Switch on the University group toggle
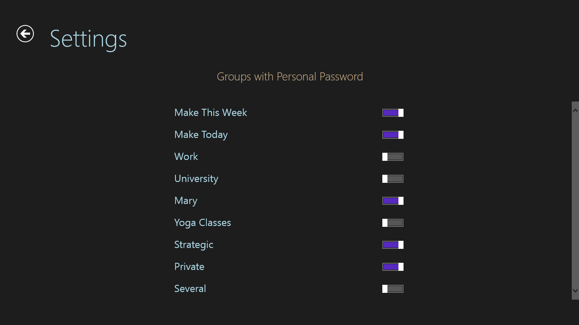Image resolution: width=579 pixels, height=325 pixels. click(393, 179)
